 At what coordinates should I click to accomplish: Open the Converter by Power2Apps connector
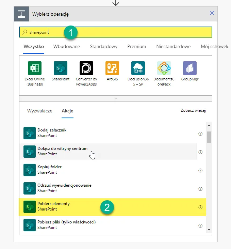[86, 68]
